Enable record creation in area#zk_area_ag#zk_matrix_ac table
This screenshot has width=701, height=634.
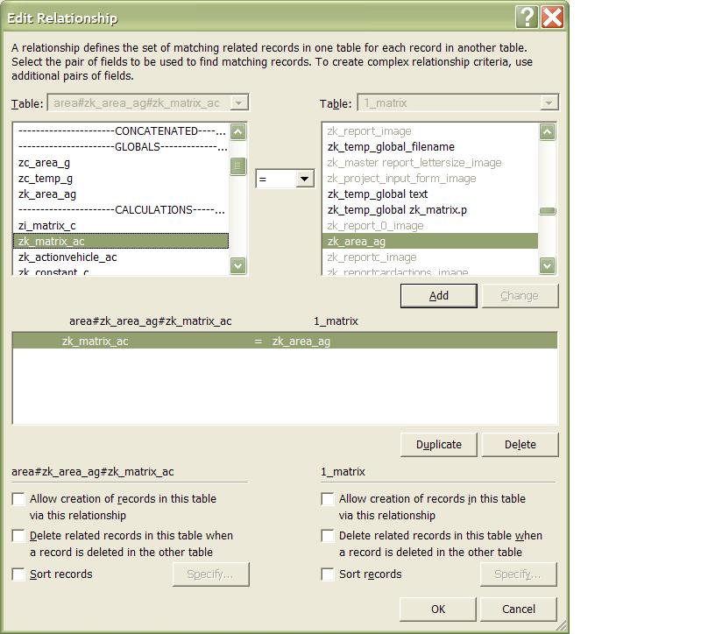pos(18,499)
